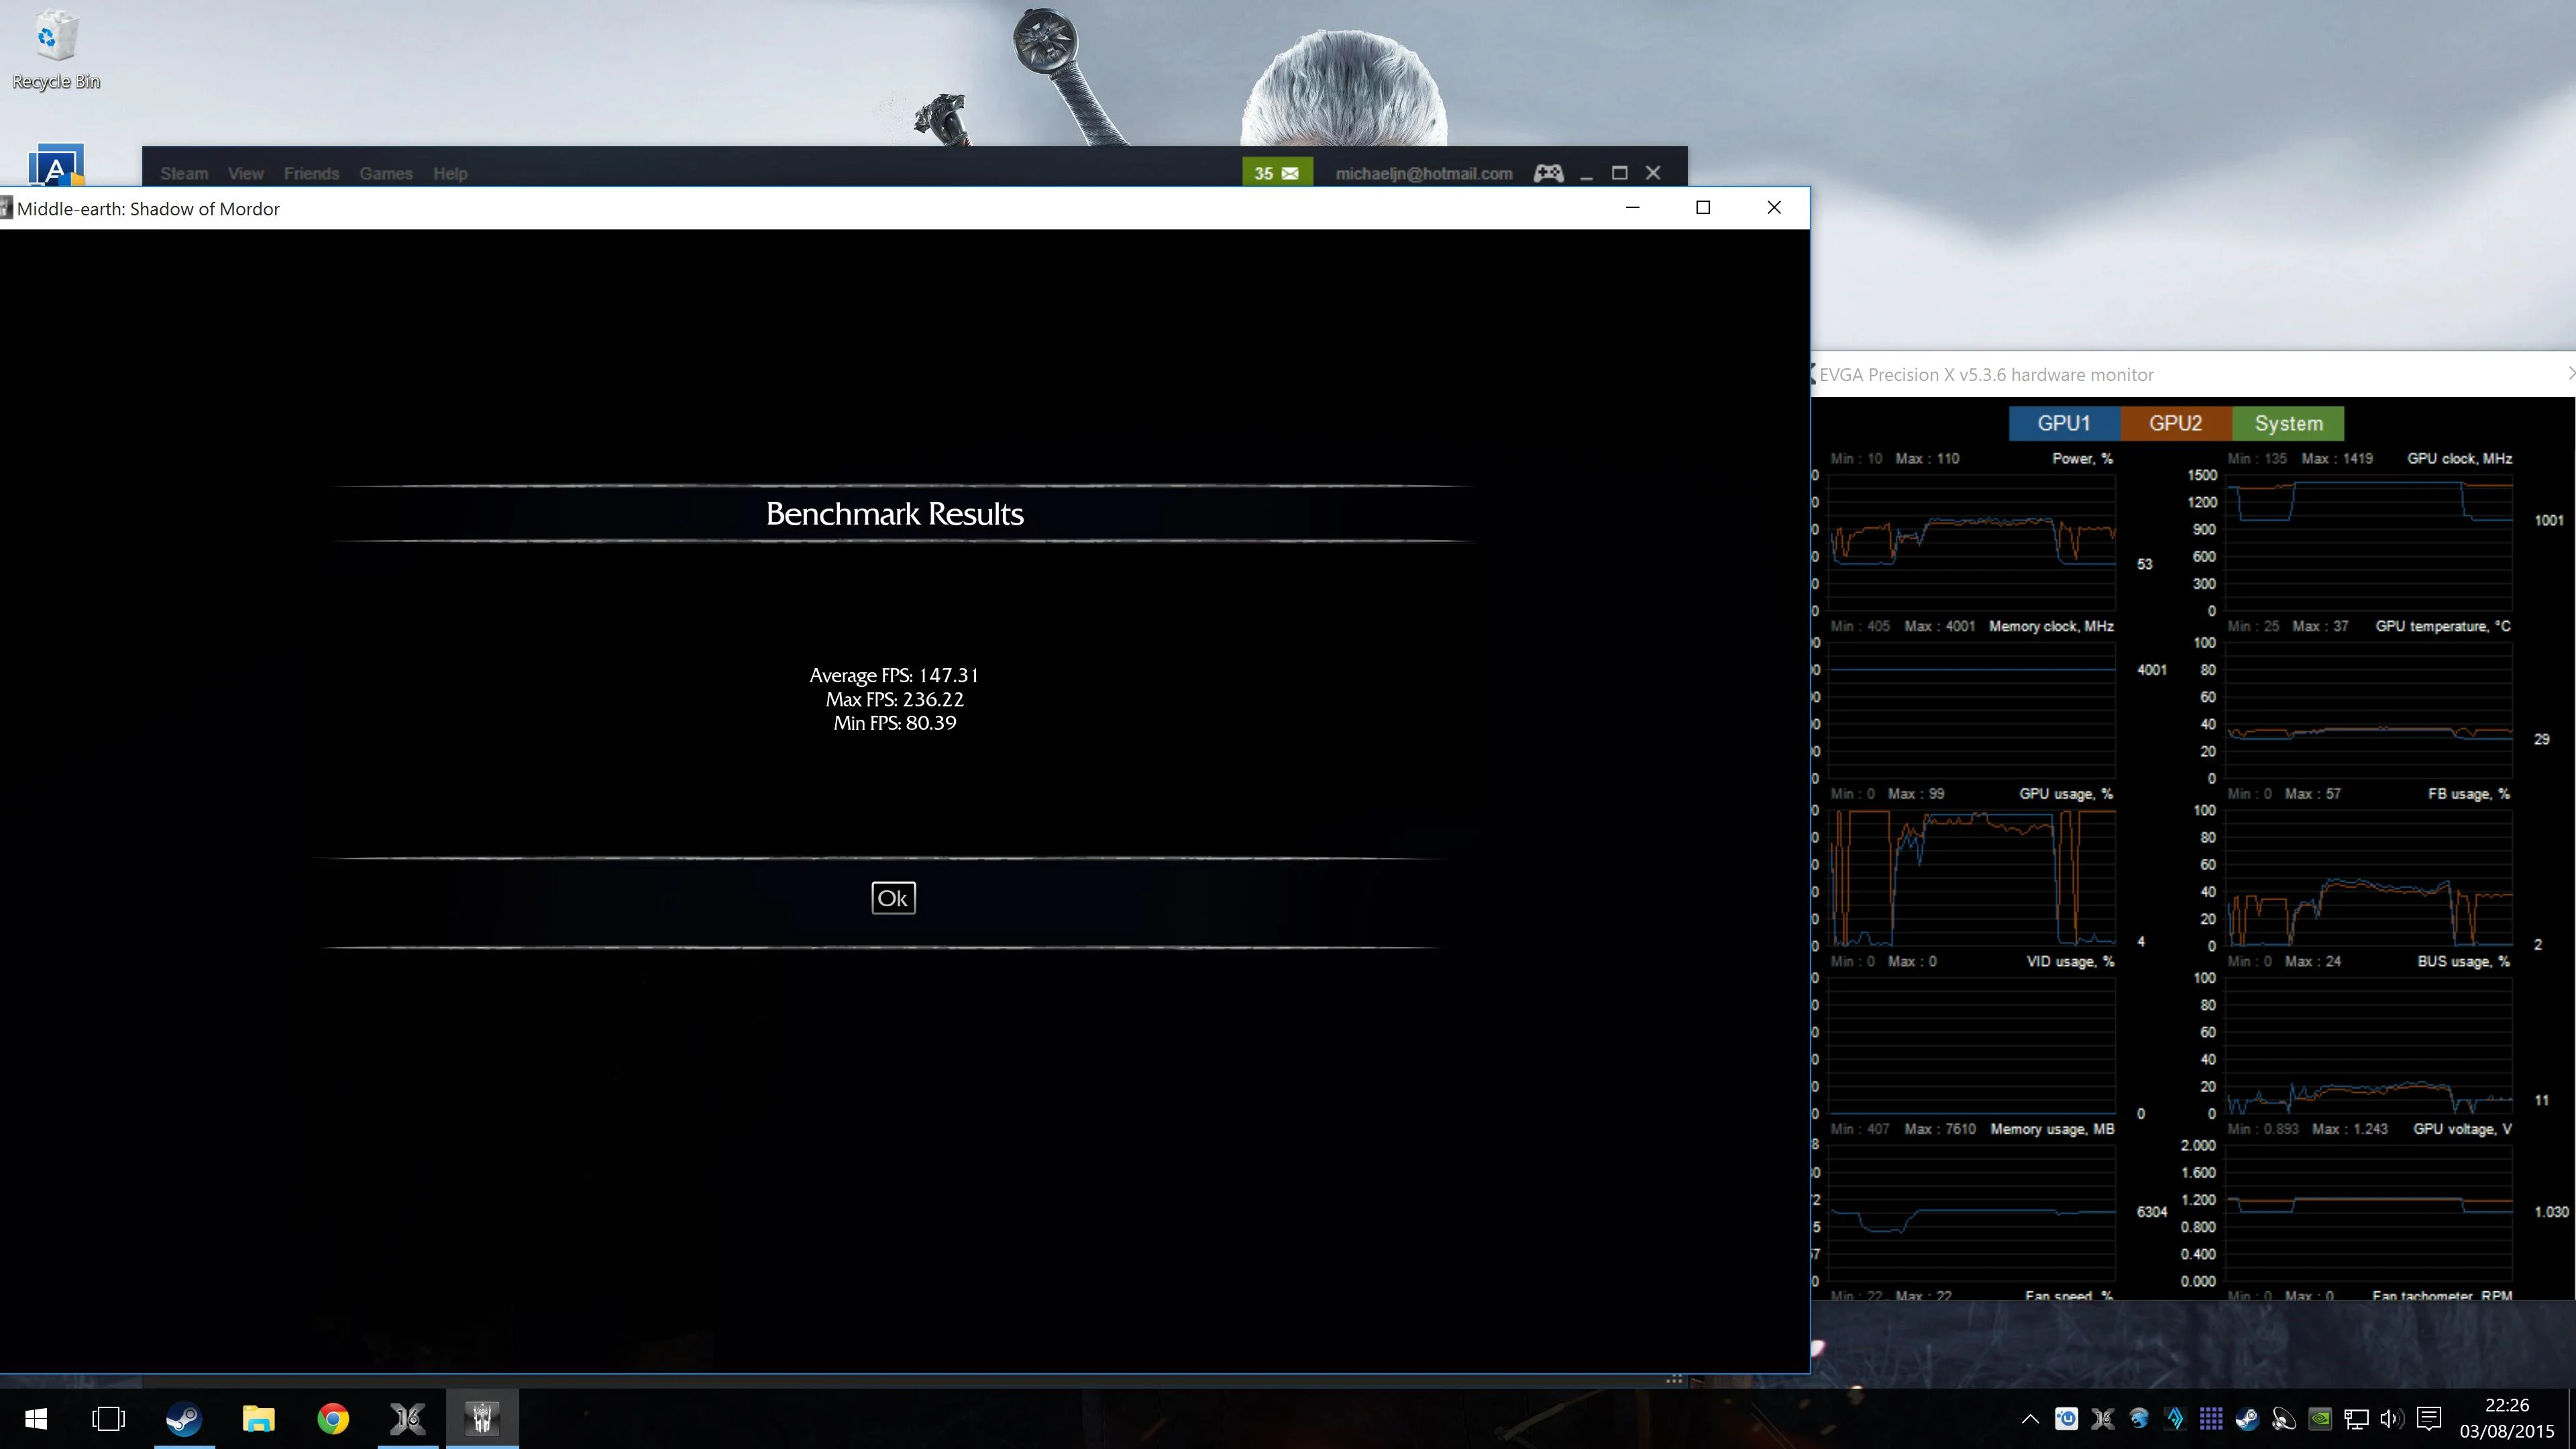Viewport: 2576px width, 1449px height.
Task: Open the audio manager speaker tray icon
Action: 2284,1418
